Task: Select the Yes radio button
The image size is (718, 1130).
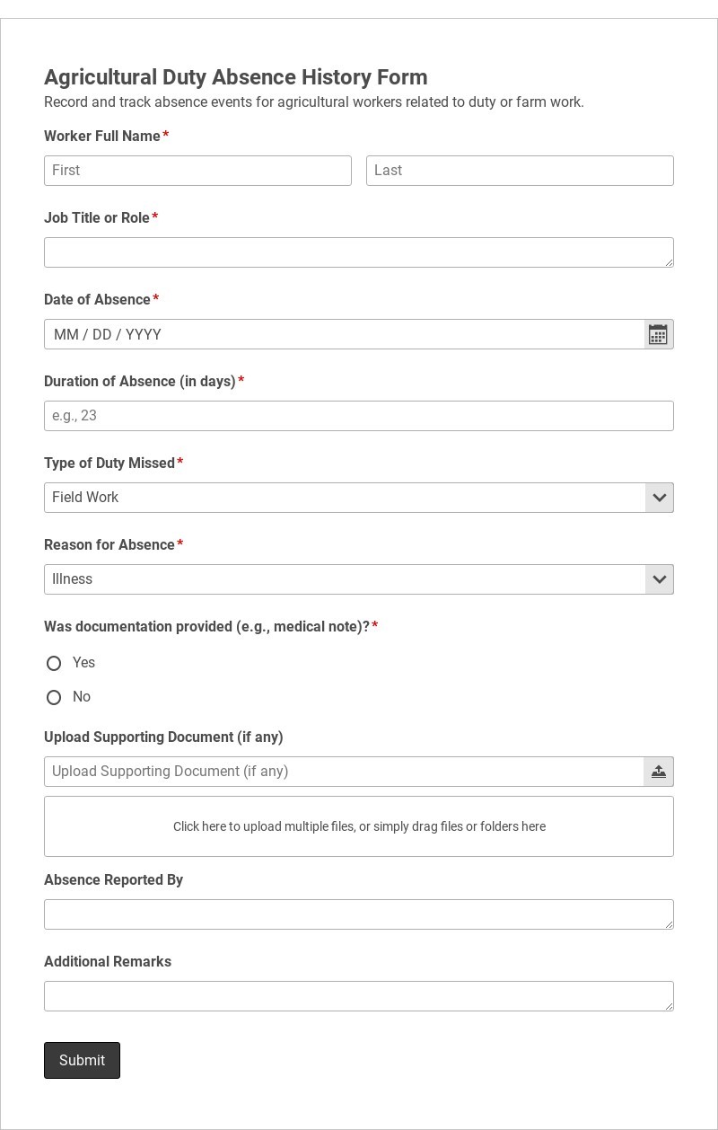Action: tap(54, 663)
